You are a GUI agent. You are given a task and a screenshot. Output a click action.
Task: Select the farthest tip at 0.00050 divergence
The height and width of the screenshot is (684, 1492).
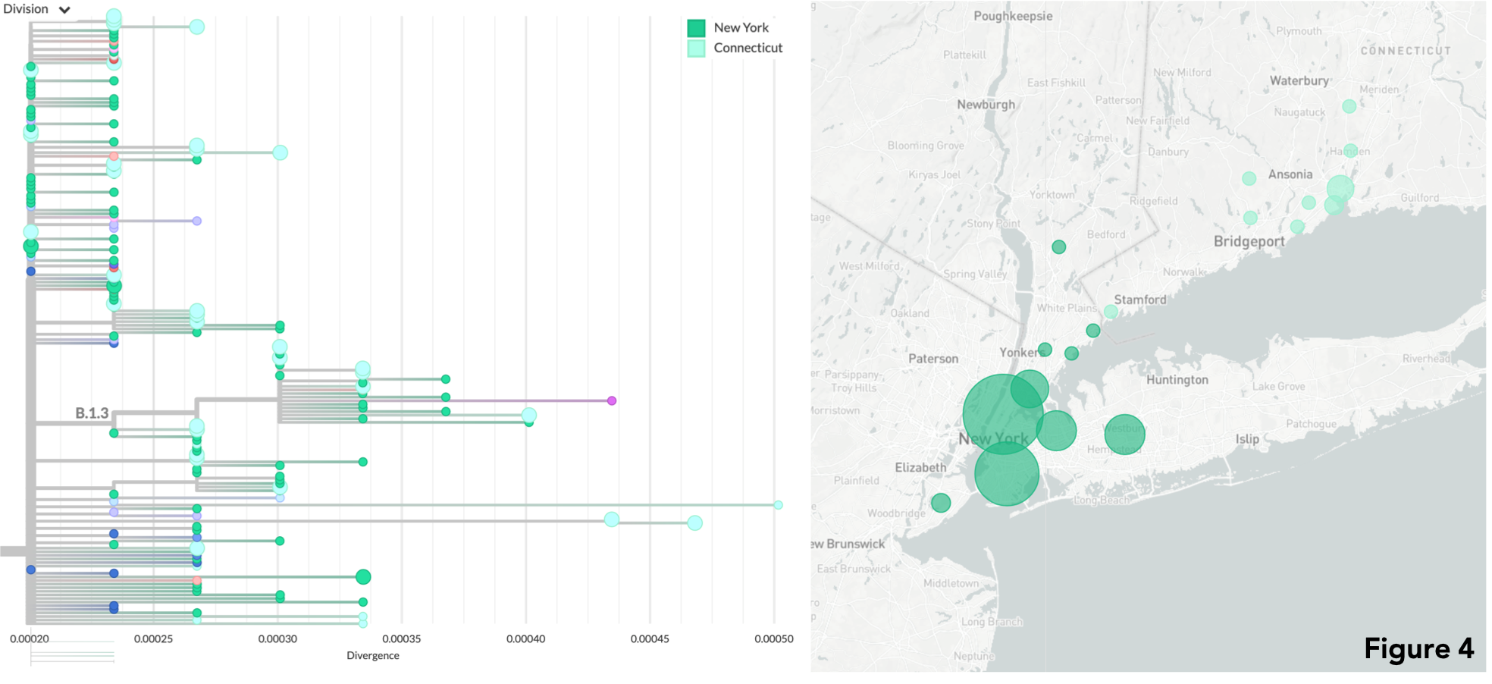[x=778, y=505]
